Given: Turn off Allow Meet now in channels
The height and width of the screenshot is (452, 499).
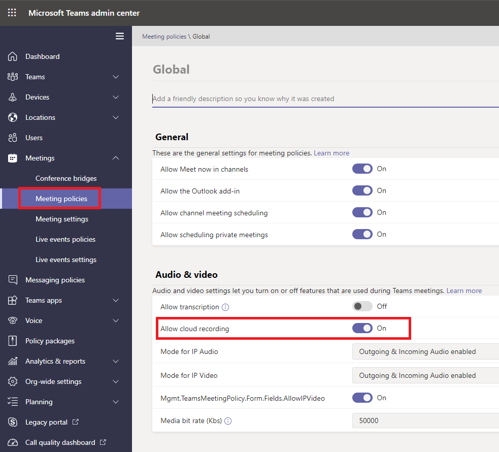Looking at the screenshot, I should pyautogui.click(x=362, y=169).
